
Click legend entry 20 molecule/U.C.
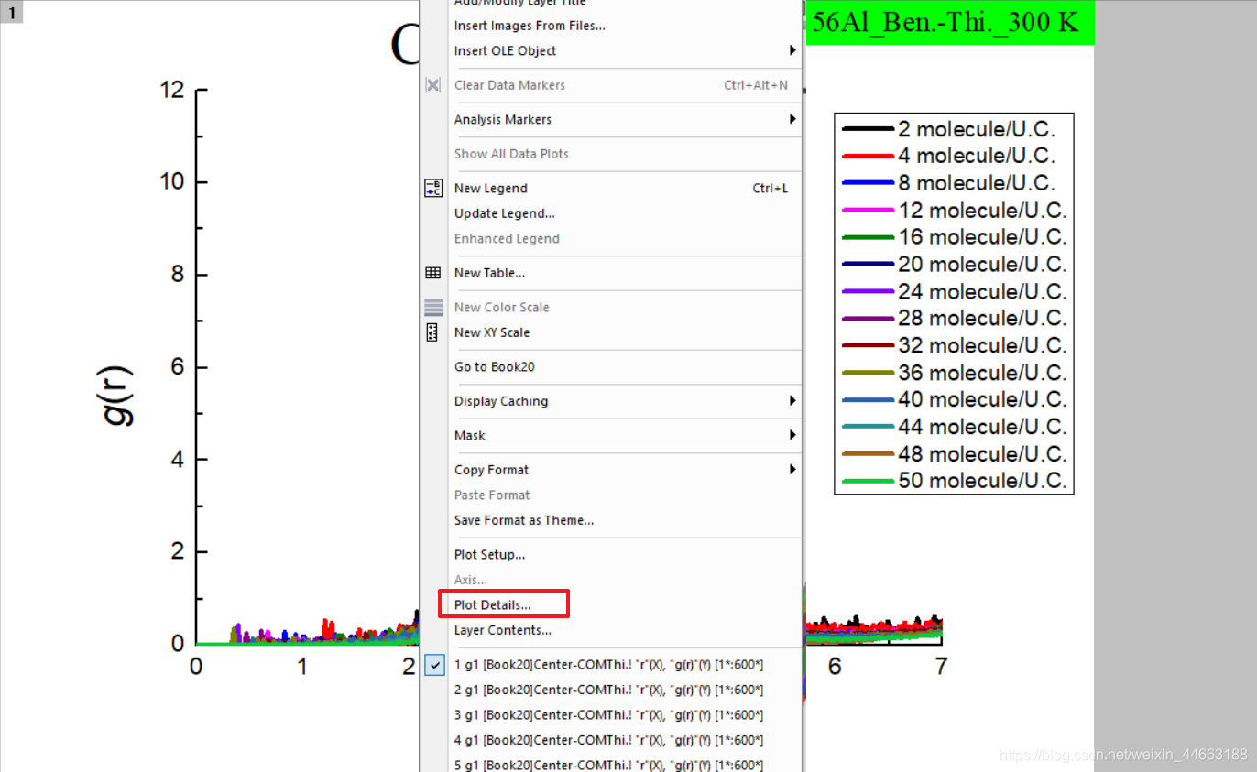tap(982, 265)
